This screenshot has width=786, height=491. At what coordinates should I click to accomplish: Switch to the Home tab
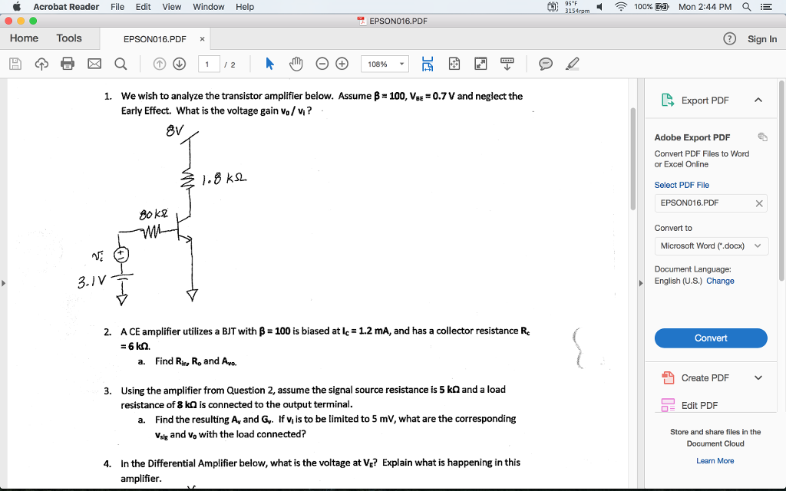(x=23, y=38)
